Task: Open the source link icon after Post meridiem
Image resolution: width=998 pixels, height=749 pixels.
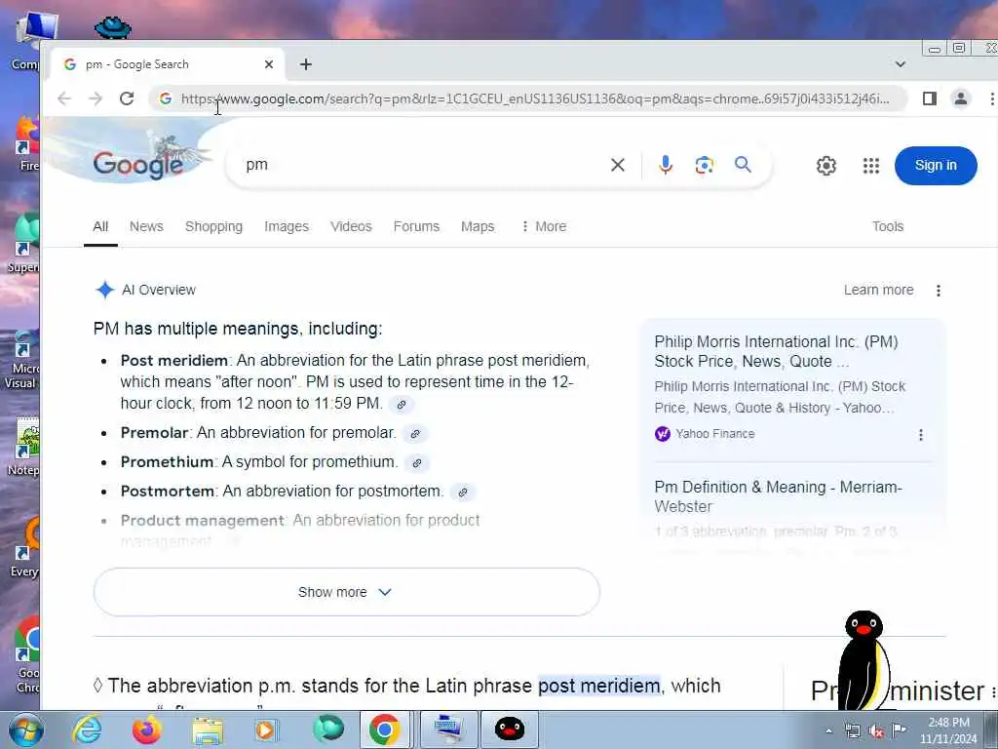Action: pos(402,405)
